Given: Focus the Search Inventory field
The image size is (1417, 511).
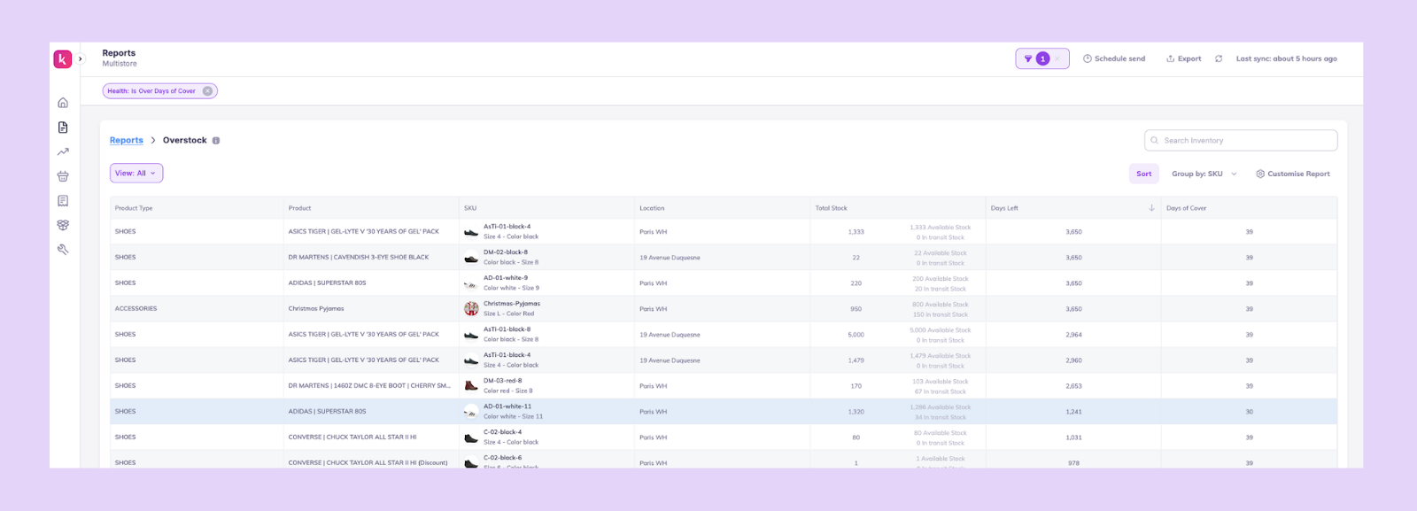Looking at the screenshot, I should pyautogui.click(x=1241, y=140).
